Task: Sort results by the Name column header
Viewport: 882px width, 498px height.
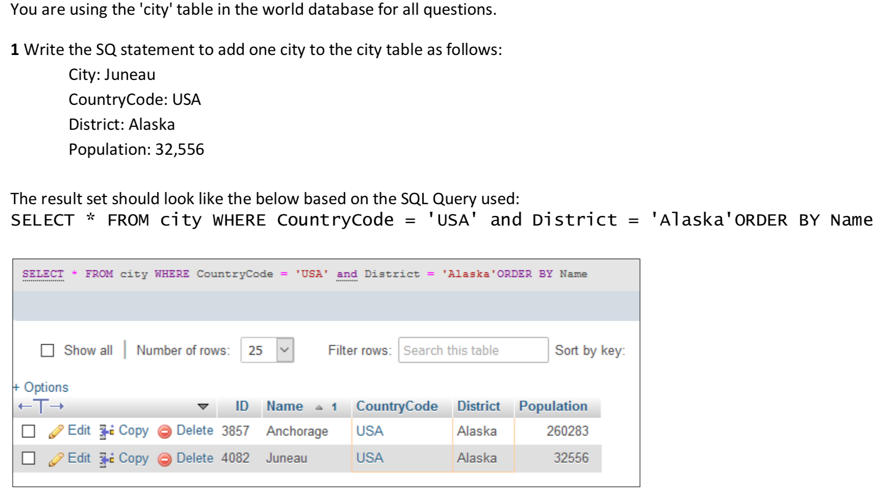Action: click(x=286, y=406)
